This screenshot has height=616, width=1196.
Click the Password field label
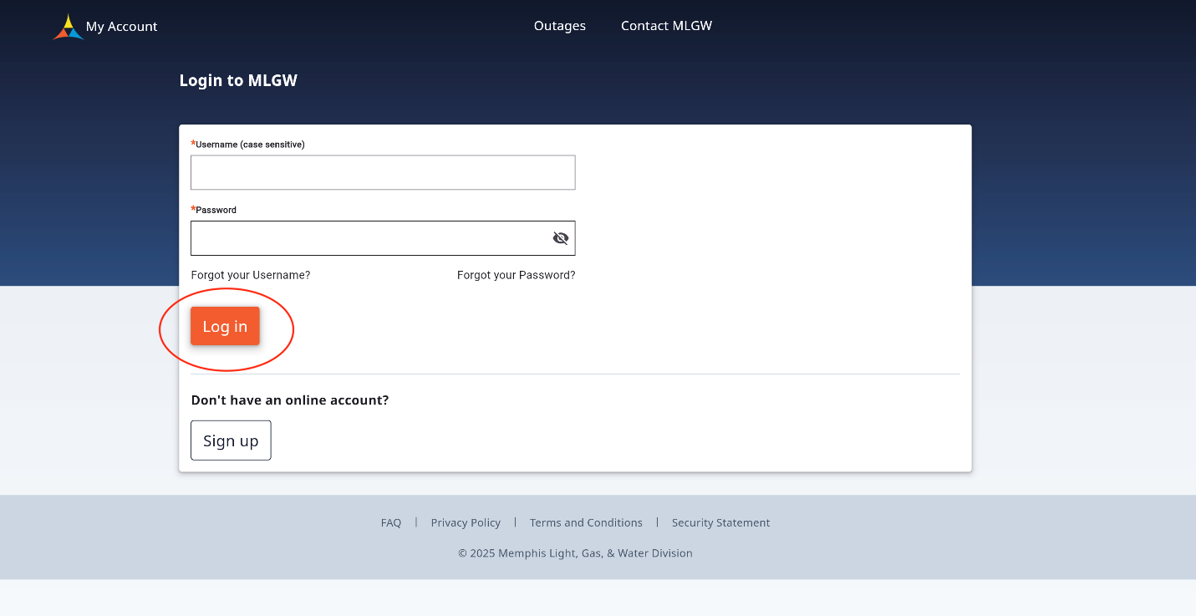click(x=216, y=210)
